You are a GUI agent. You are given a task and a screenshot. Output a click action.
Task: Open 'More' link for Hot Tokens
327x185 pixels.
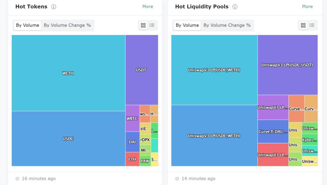148,6
